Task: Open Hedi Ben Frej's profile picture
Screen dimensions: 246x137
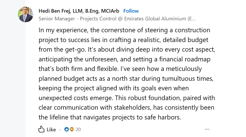Action: pyautogui.click(x=26, y=14)
